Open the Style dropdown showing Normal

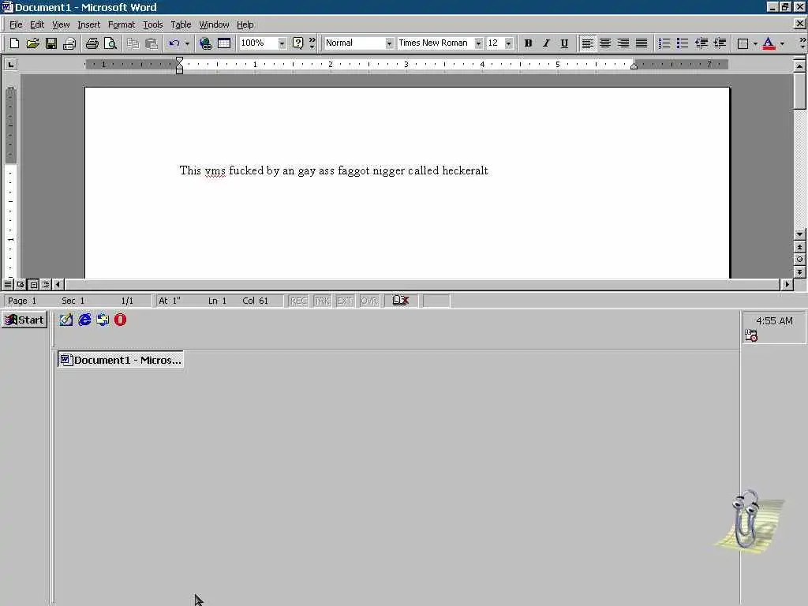389,43
